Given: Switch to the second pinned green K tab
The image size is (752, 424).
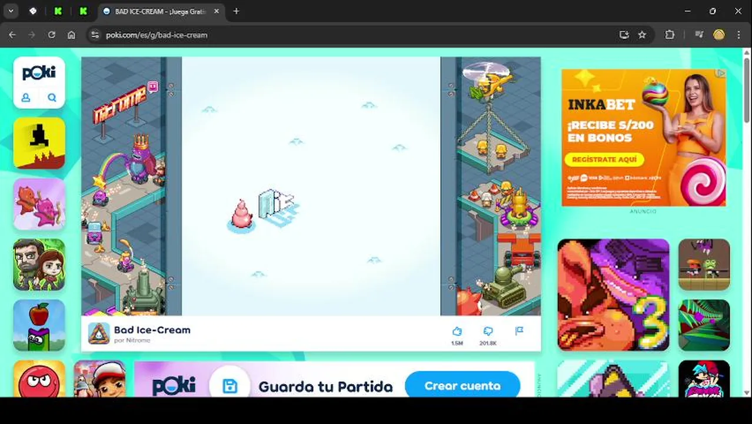Looking at the screenshot, I should click(58, 11).
